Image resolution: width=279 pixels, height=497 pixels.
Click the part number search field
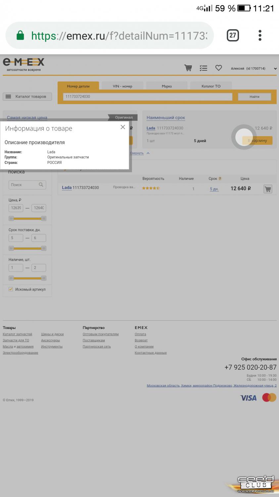pos(148,97)
